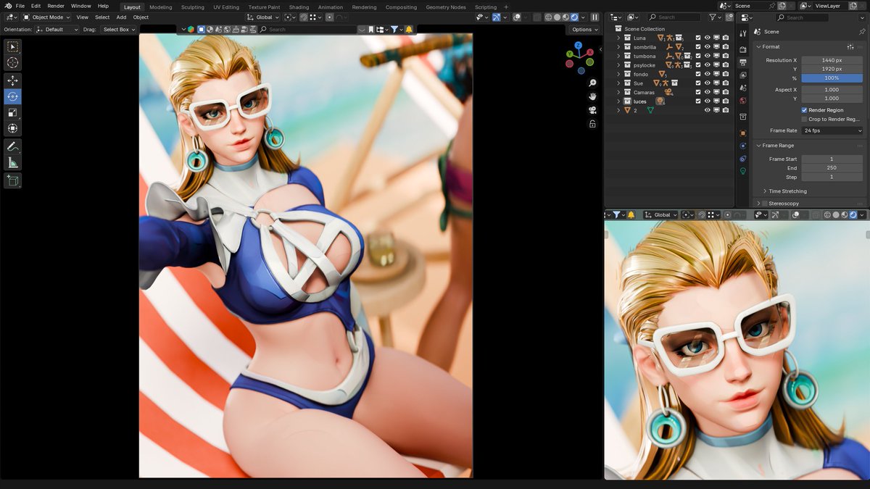Disable Sue collection in renders
Viewport: 870px width, 489px height.
pyautogui.click(x=726, y=83)
